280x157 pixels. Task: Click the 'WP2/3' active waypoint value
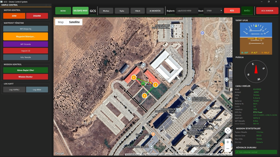(256, 118)
